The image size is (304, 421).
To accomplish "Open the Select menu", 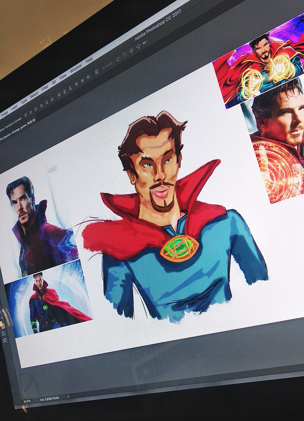I will point(34,94).
